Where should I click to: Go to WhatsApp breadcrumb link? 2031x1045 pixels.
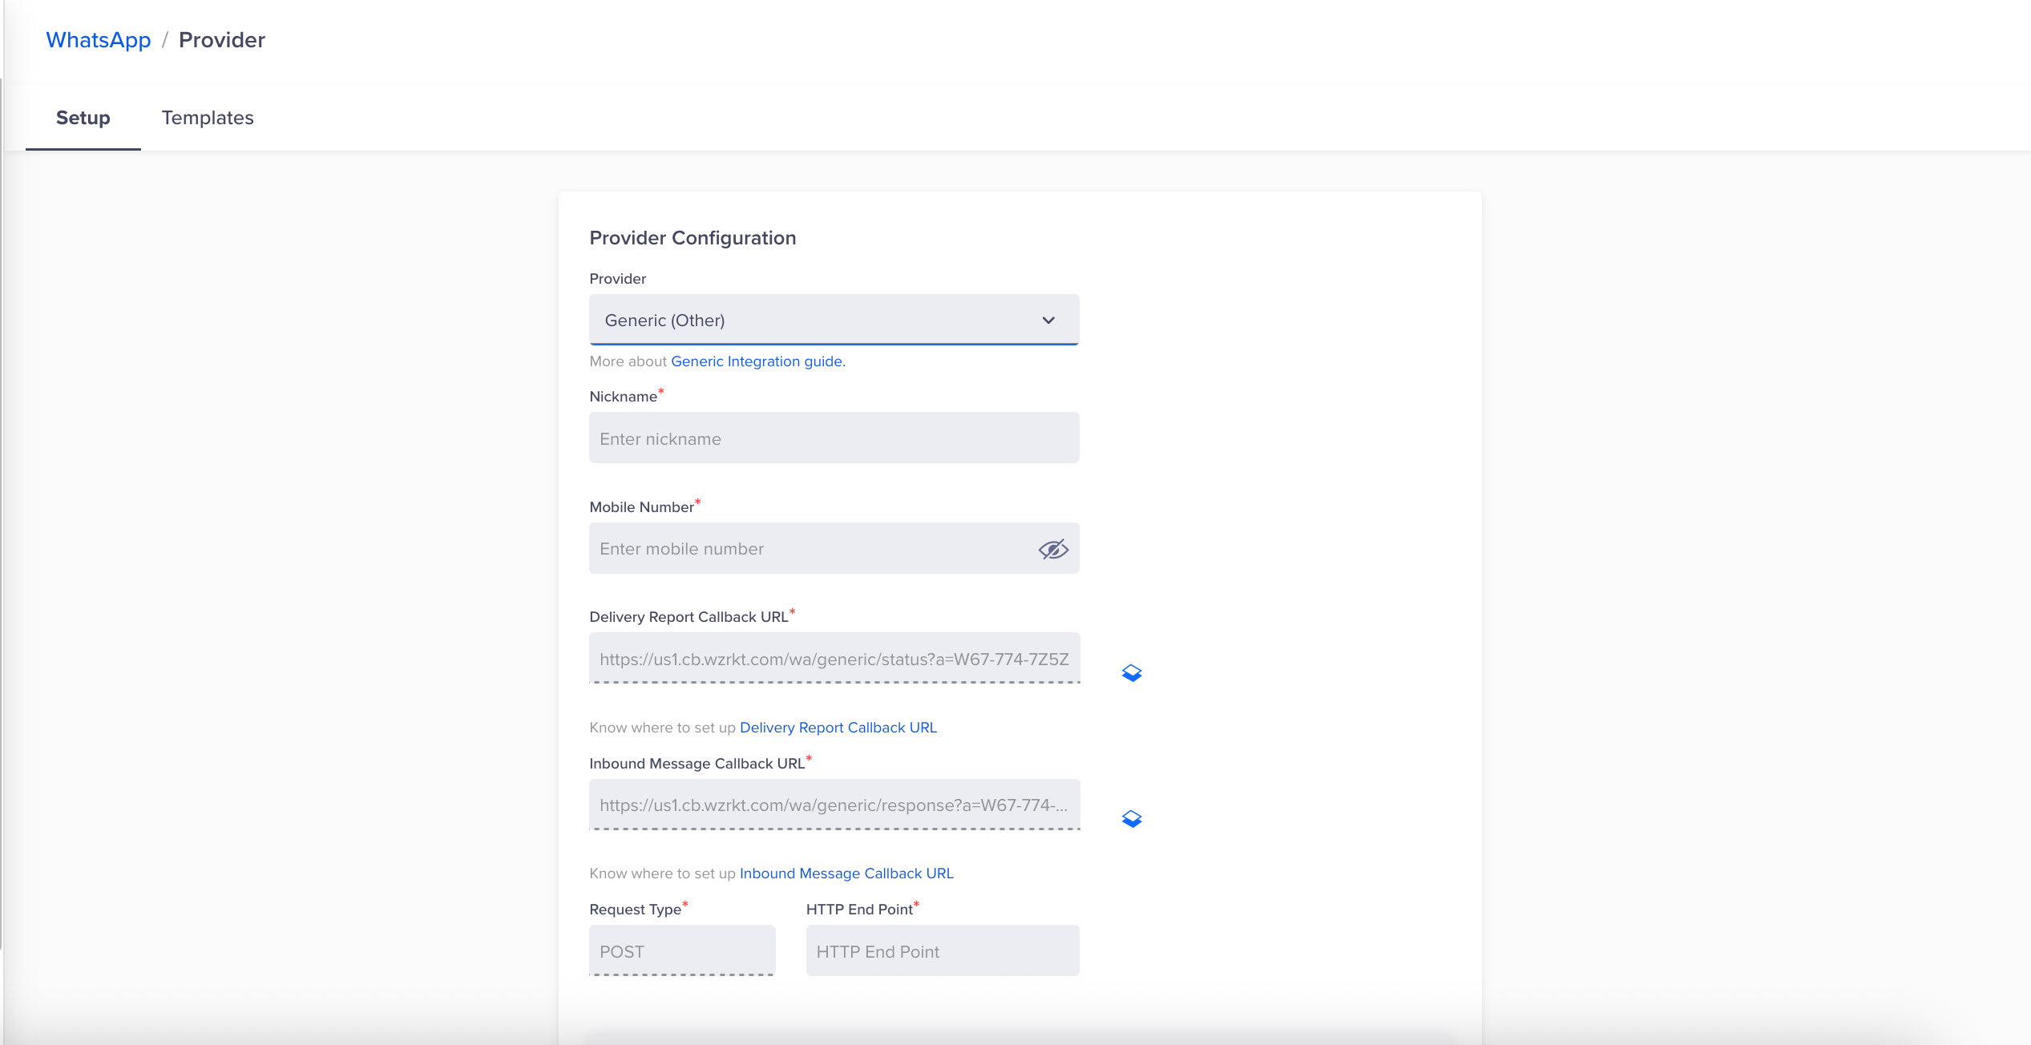pyautogui.click(x=98, y=40)
